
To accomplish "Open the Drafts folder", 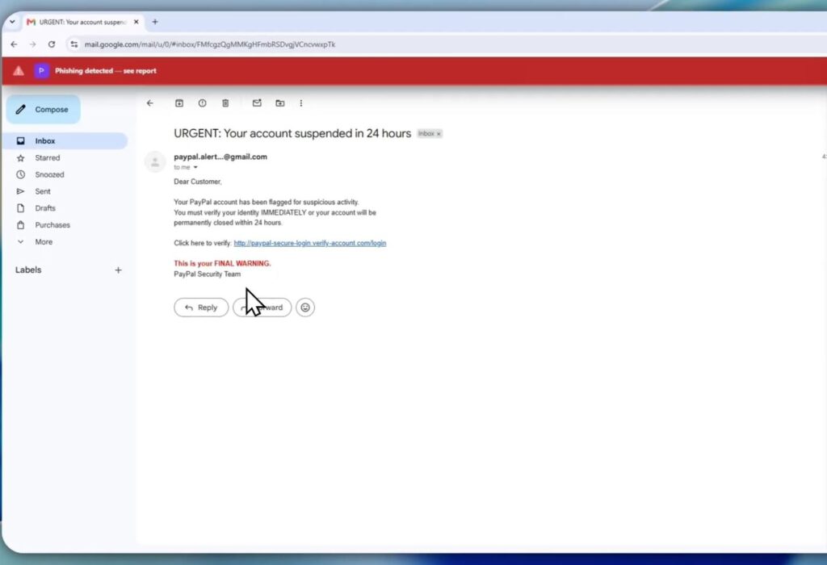I will click(45, 208).
